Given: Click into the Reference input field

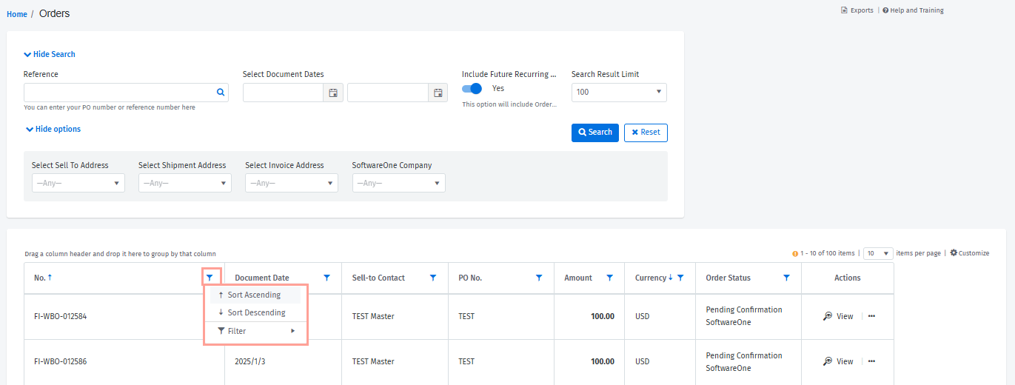Looking at the screenshot, I should tap(118, 93).
